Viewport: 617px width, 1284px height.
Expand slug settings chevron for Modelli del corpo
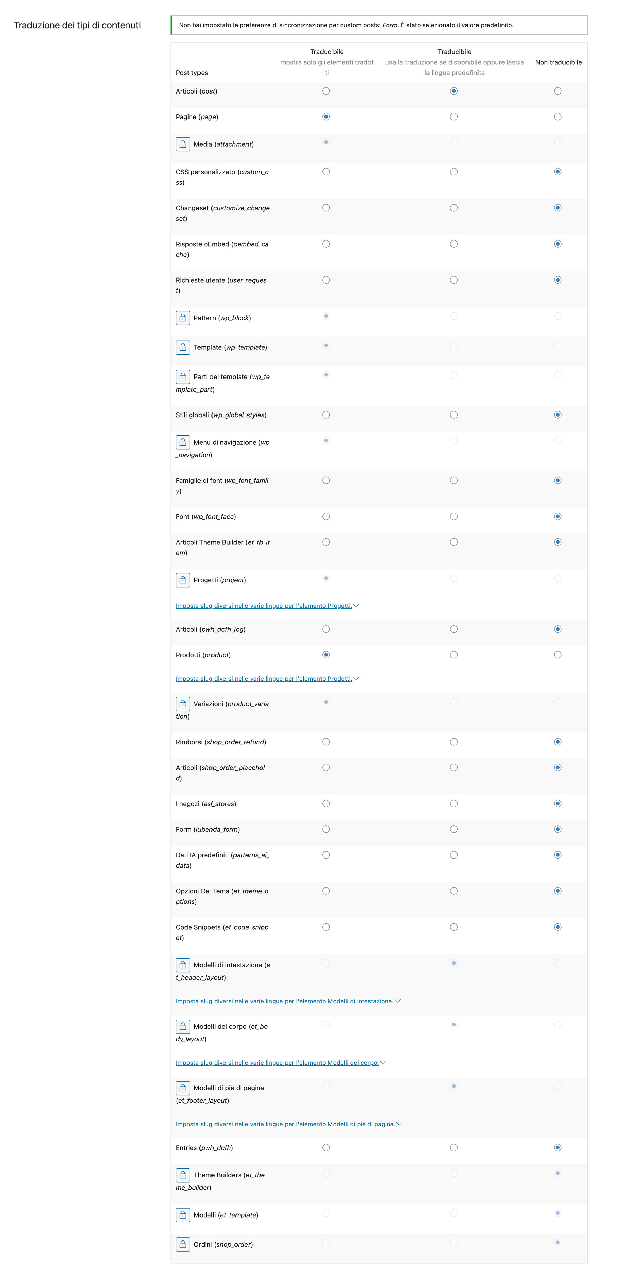click(x=383, y=1063)
